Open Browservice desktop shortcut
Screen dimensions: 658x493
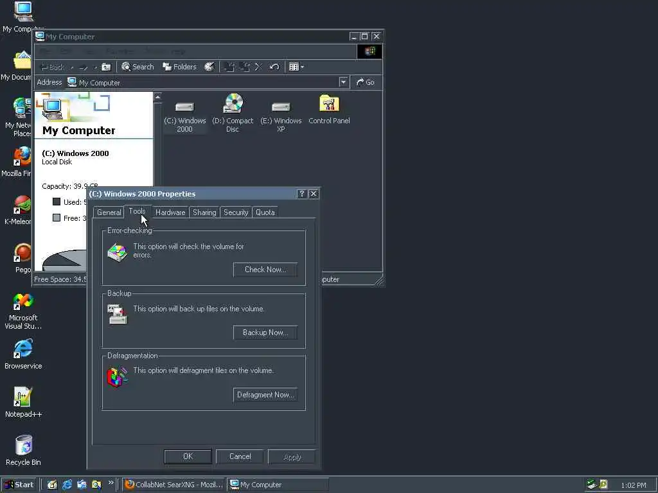[x=23, y=354]
